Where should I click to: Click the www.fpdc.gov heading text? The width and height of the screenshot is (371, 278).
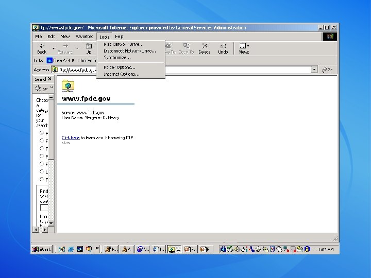pos(86,98)
